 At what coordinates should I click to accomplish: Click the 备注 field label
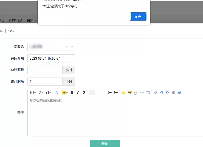pos(21,113)
